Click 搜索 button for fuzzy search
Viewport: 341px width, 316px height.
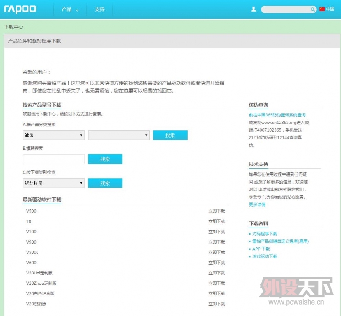coord(105,159)
